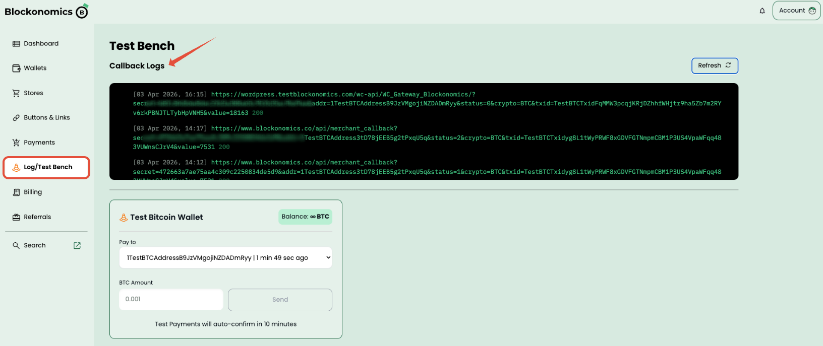This screenshot has height=346, width=823.
Task: Click the 16:15 log timestamp
Action: 170,94
